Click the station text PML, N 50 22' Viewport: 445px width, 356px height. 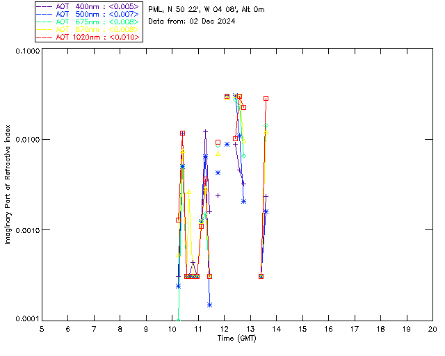click(175, 10)
